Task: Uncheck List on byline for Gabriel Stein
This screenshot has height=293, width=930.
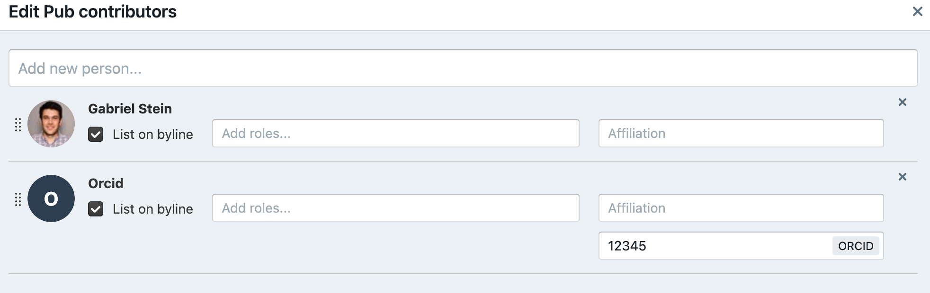Action: (x=96, y=134)
